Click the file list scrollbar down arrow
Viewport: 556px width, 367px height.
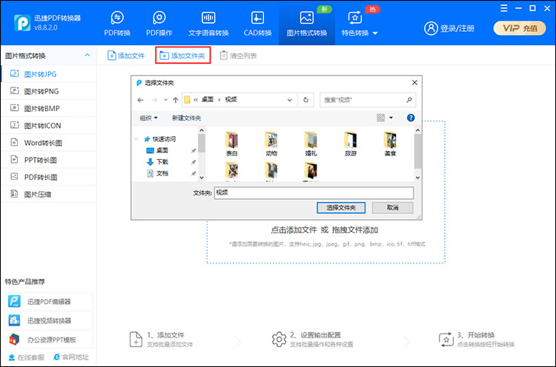point(417,178)
